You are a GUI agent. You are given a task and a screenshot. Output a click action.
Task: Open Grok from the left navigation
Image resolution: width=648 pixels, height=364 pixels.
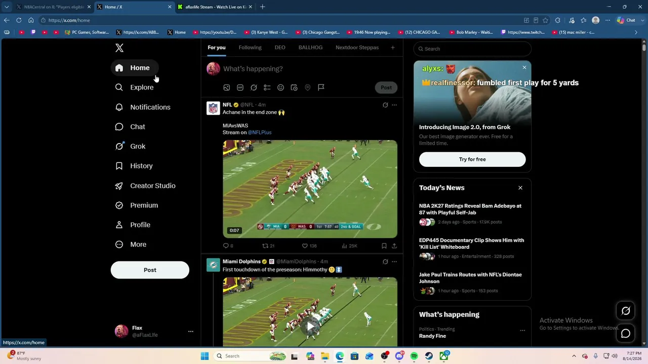click(x=131, y=147)
